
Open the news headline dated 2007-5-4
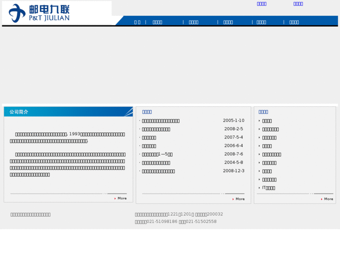click(149, 138)
